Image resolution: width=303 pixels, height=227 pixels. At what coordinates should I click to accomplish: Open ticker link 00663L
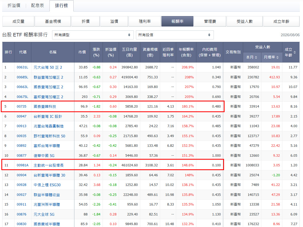pos(22,87)
